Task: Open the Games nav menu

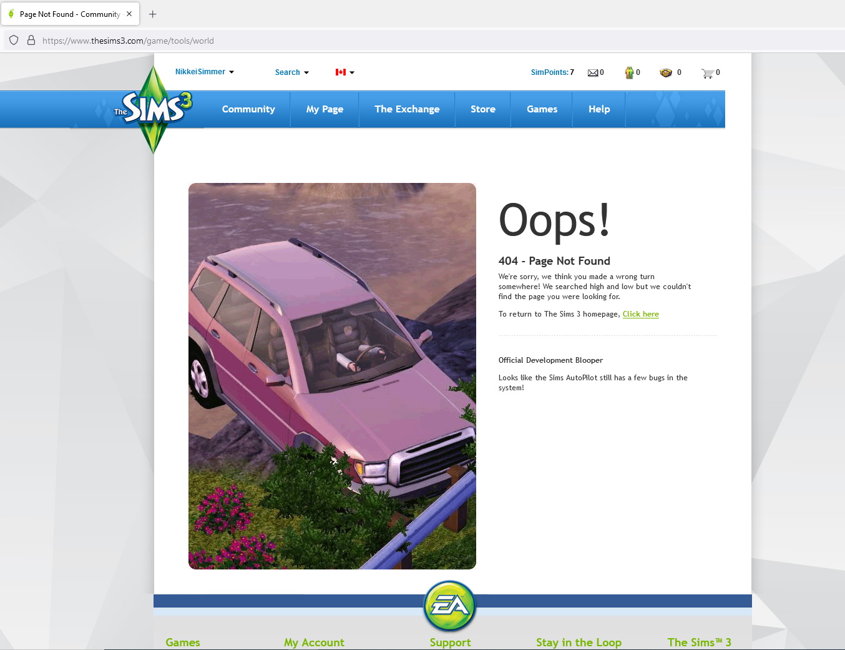Action: pos(542,109)
